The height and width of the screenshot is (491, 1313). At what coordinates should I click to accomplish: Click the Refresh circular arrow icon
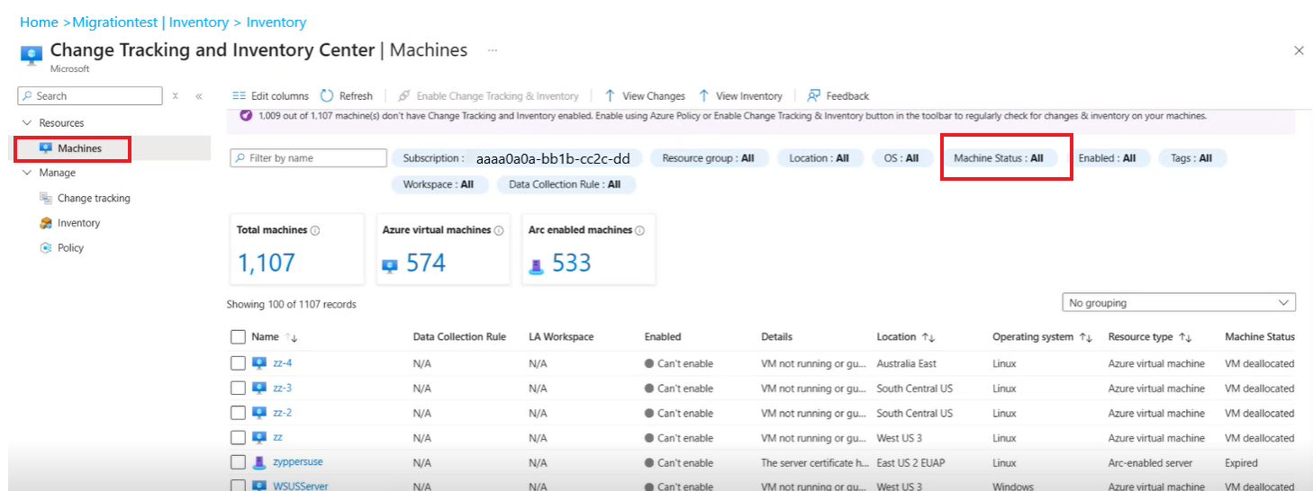[x=327, y=95]
